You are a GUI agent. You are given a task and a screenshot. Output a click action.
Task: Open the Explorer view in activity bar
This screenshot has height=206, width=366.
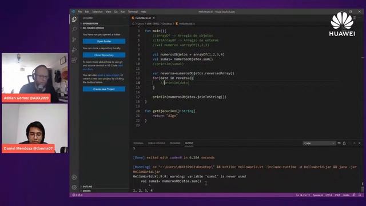pyautogui.click(x=74, y=19)
